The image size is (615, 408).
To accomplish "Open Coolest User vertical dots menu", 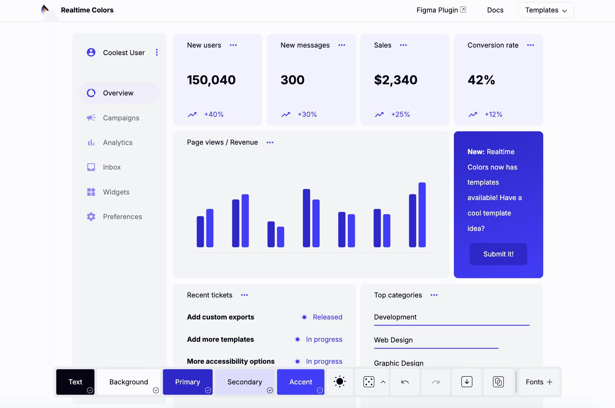I will [x=157, y=52].
